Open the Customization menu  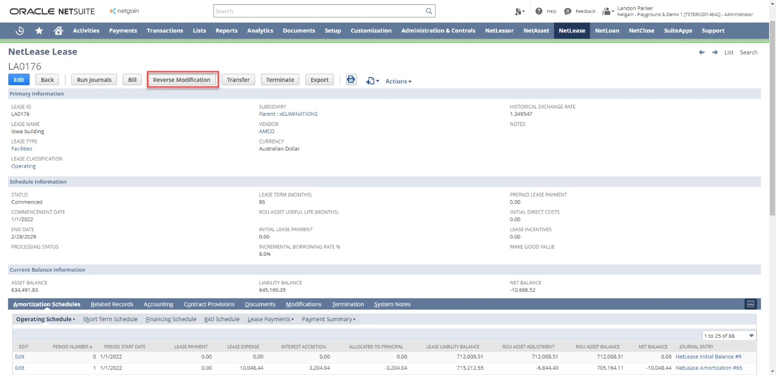tap(371, 31)
